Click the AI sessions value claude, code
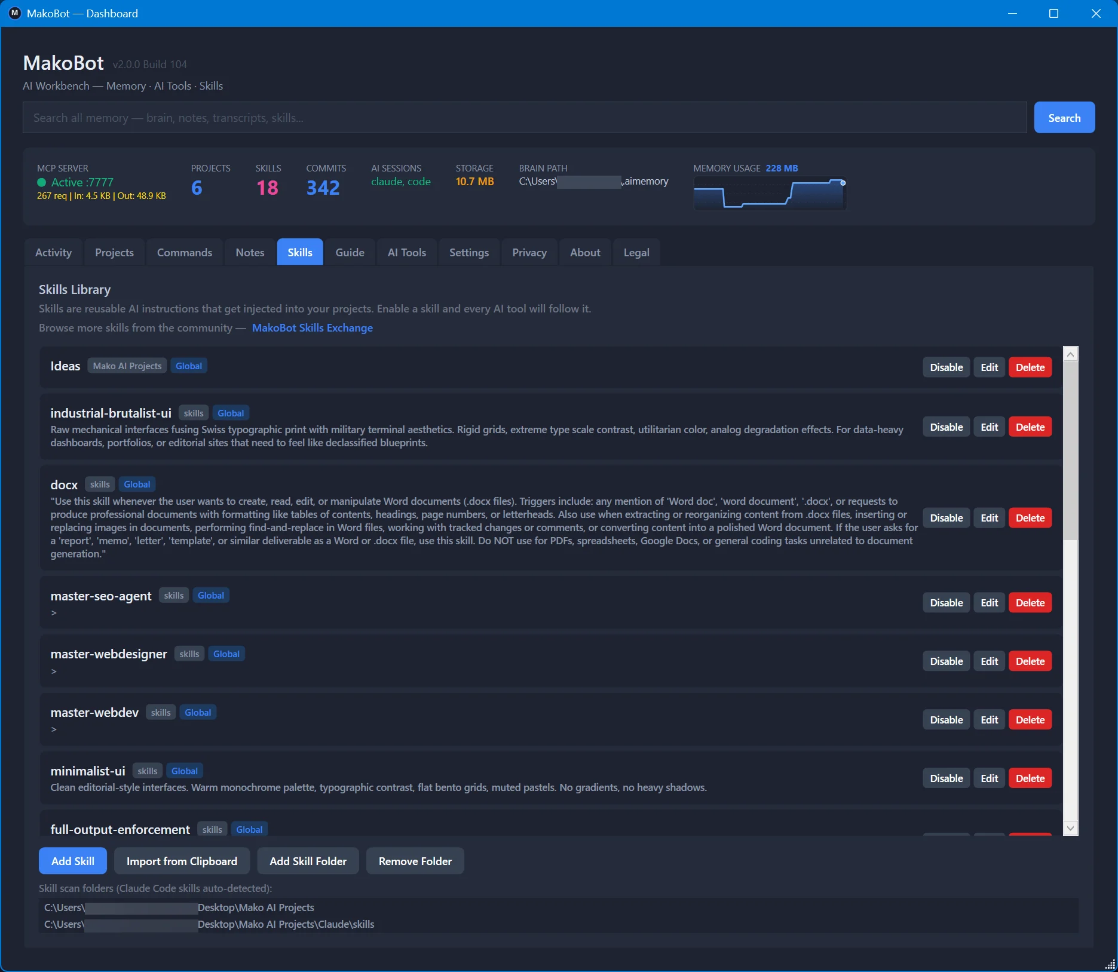This screenshot has height=972, width=1118. tap(400, 182)
